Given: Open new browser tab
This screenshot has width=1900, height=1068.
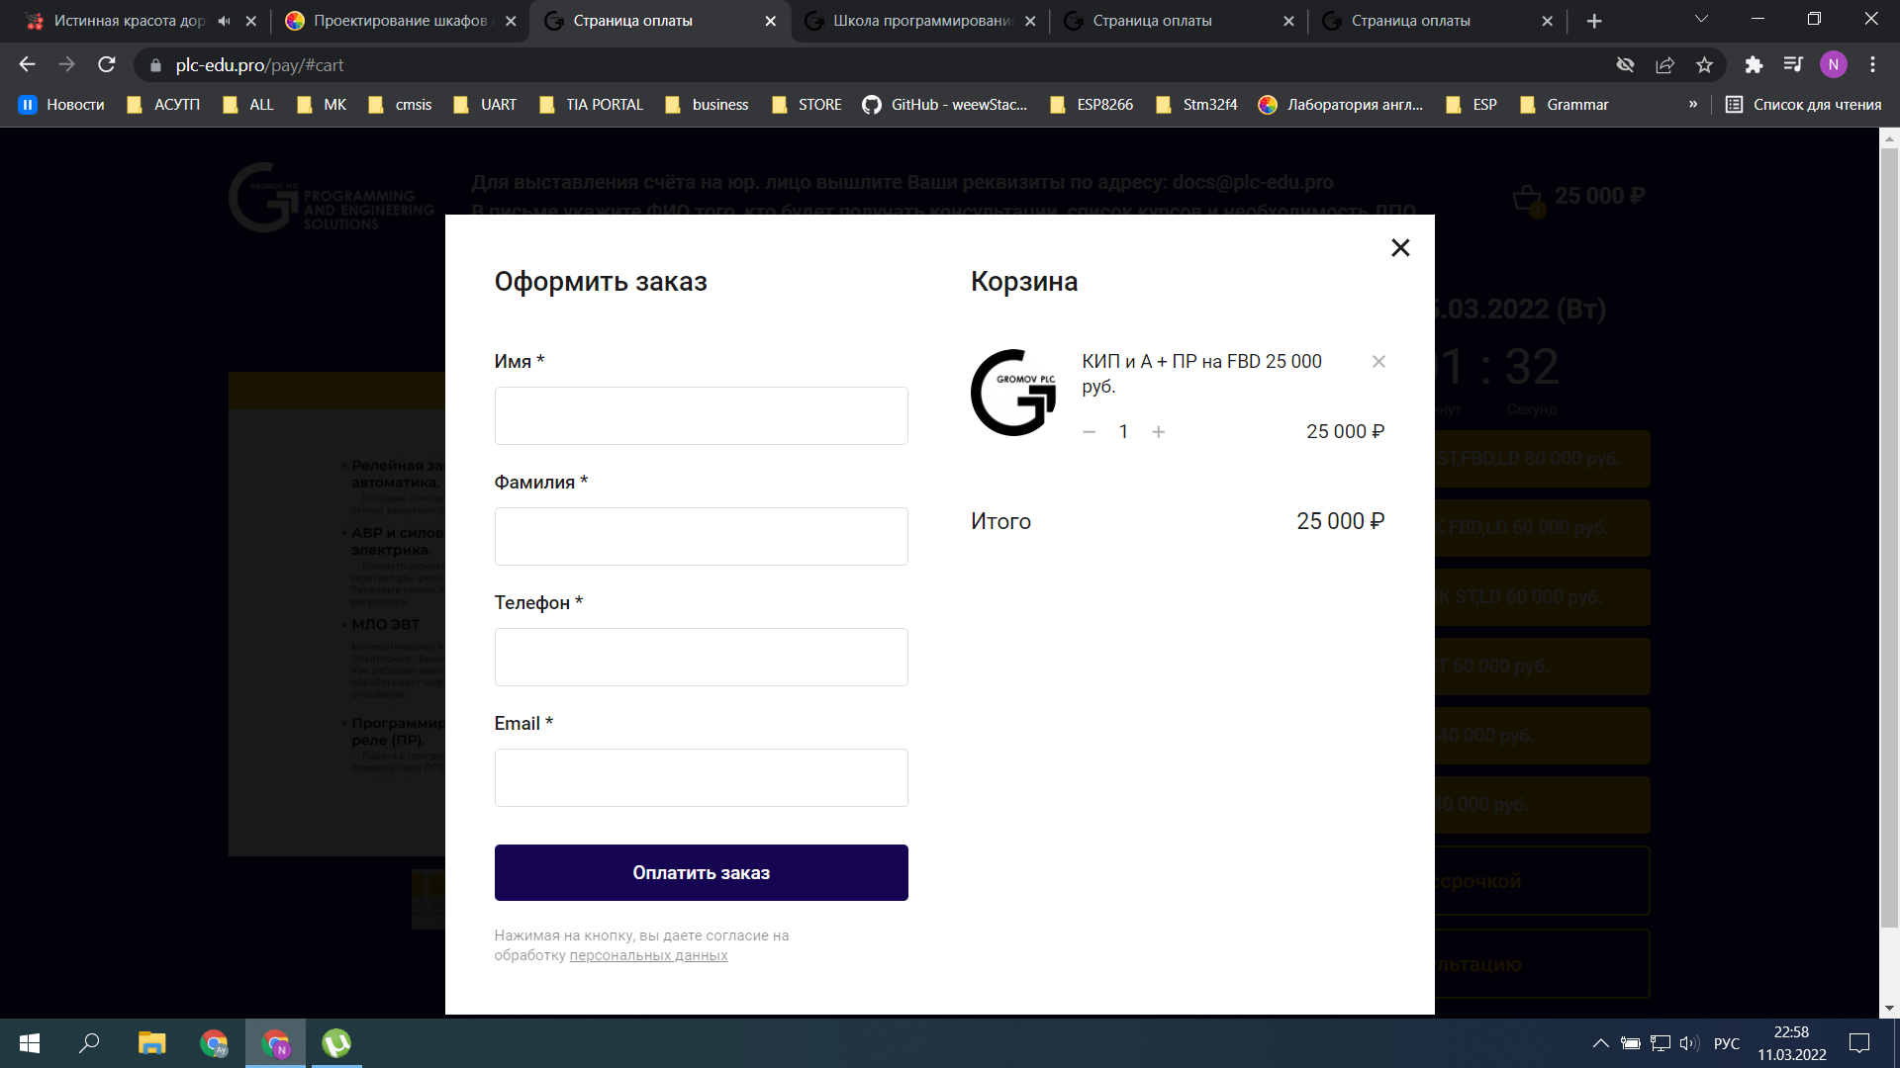Looking at the screenshot, I should (x=1594, y=21).
